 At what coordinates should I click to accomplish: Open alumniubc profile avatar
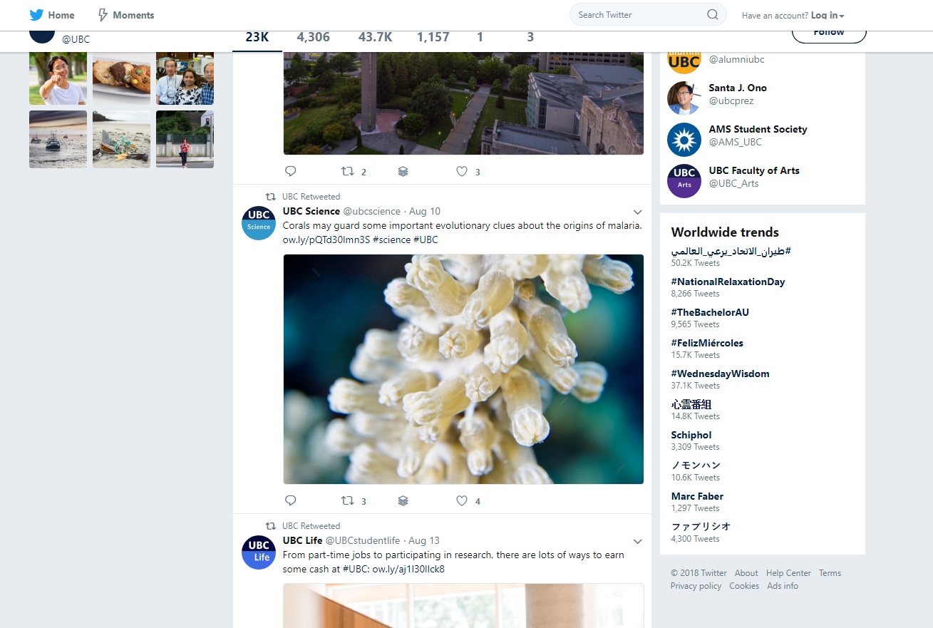[x=684, y=61]
